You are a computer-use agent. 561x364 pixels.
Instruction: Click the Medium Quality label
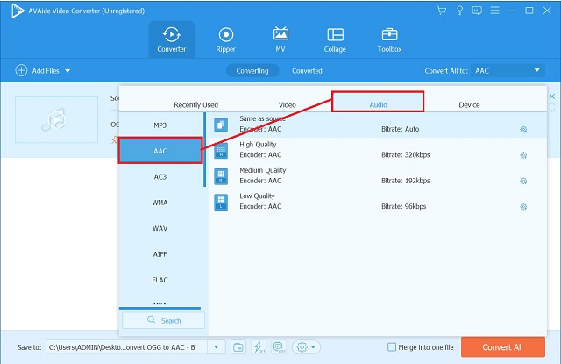tap(263, 170)
